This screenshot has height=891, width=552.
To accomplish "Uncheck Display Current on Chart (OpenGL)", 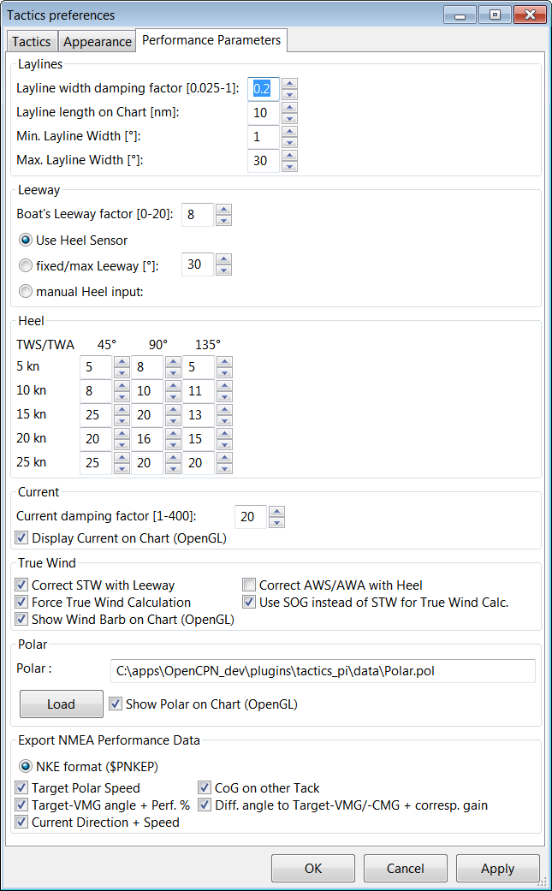I will pos(22,538).
